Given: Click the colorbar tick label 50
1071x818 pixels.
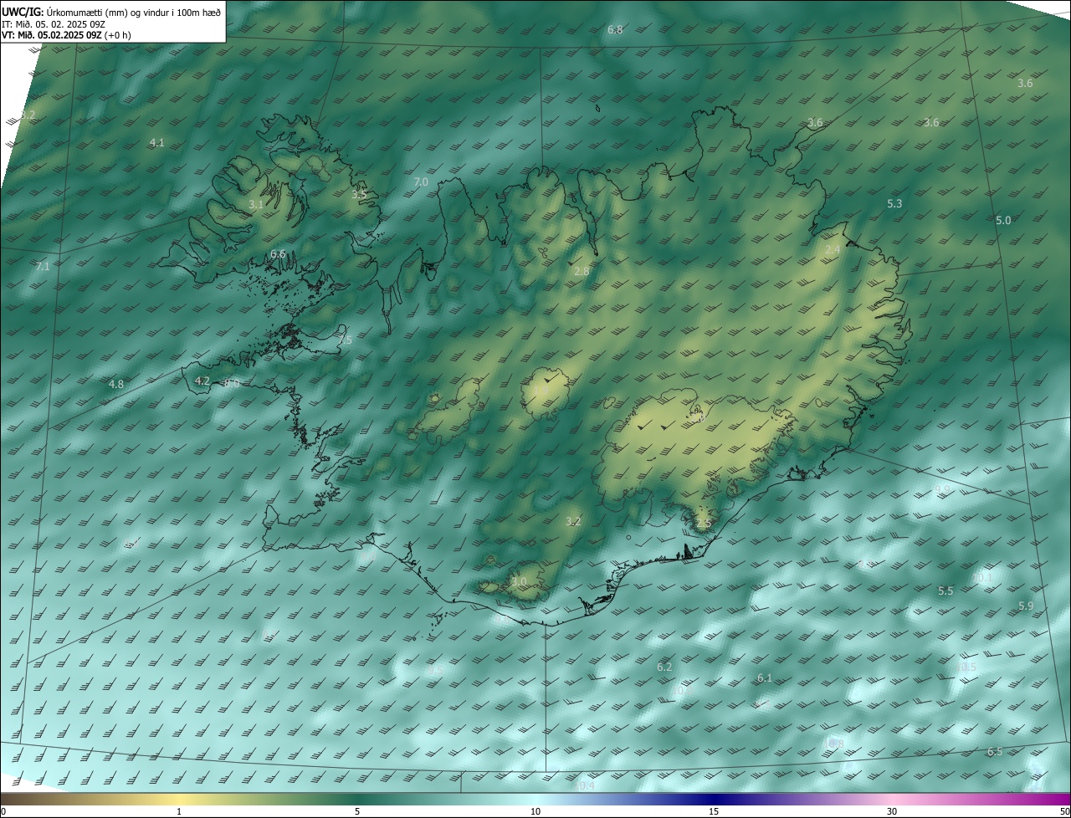Looking at the screenshot, I should click(1064, 811).
